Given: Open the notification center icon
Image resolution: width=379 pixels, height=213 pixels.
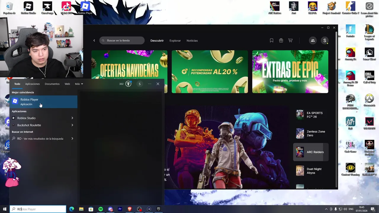Looking at the screenshot, I should pos(373,209).
